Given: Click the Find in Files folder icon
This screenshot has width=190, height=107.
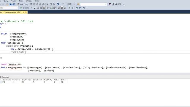Looking at the screenshot, I should click(x=78, y=4).
